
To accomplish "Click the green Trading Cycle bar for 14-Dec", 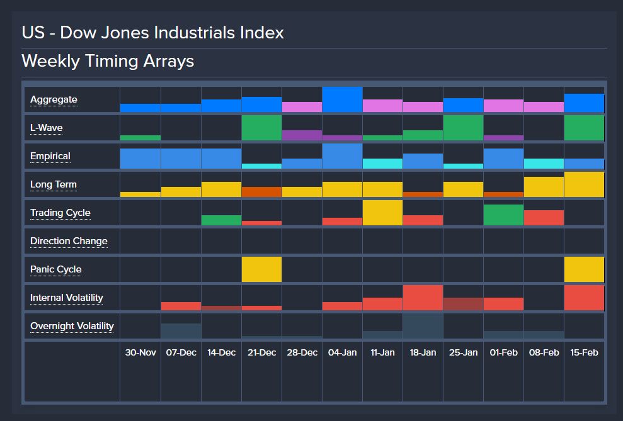I will pos(221,220).
